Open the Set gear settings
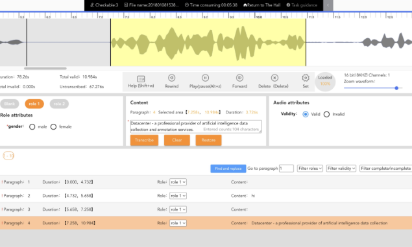The height and width of the screenshot is (247, 412). (x=306, y=78)
